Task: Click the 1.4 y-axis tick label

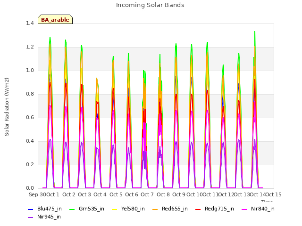Action: pyautogui.click(x=30, y=23)
